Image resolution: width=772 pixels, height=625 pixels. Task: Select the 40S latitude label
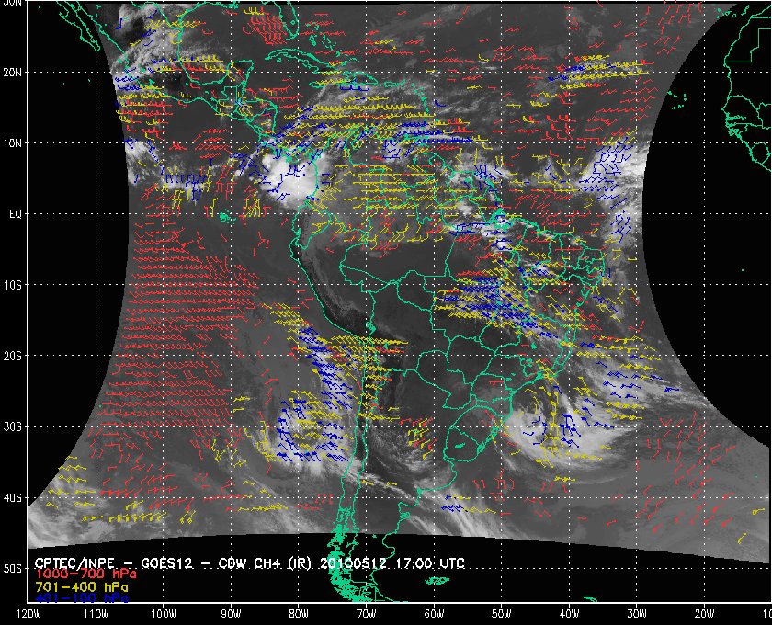point(12,498)
